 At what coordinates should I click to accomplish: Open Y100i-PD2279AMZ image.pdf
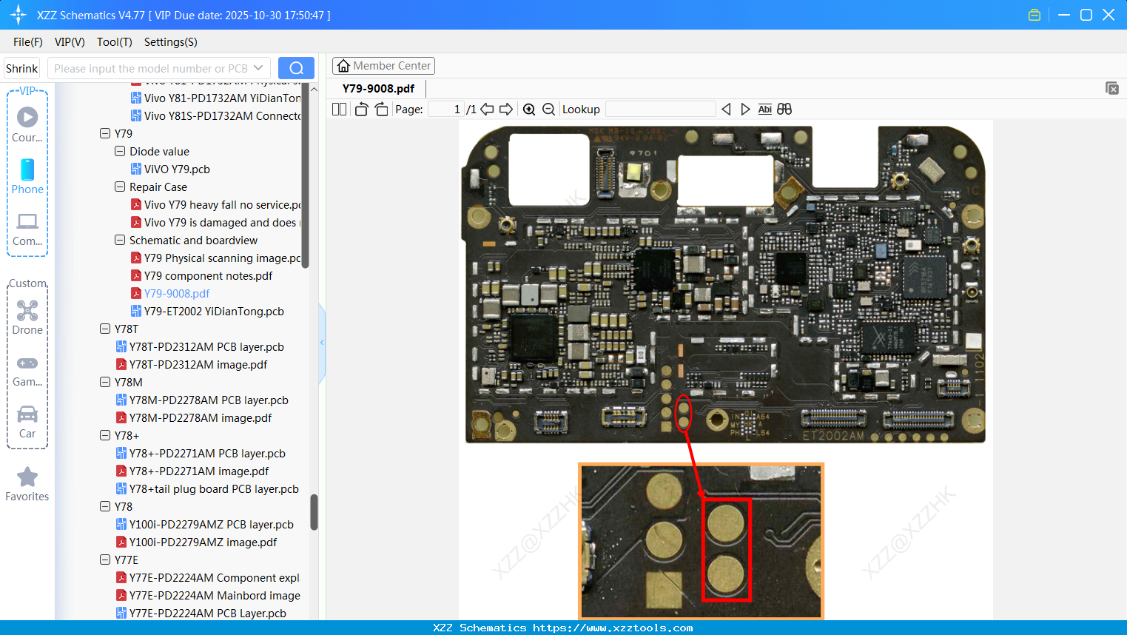203,542
